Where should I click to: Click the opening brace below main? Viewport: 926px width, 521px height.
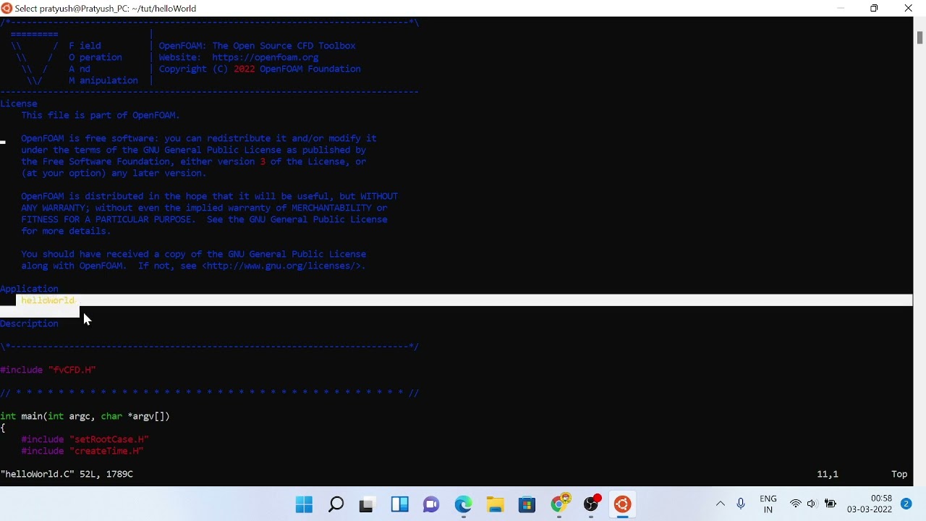pos(3,428)
